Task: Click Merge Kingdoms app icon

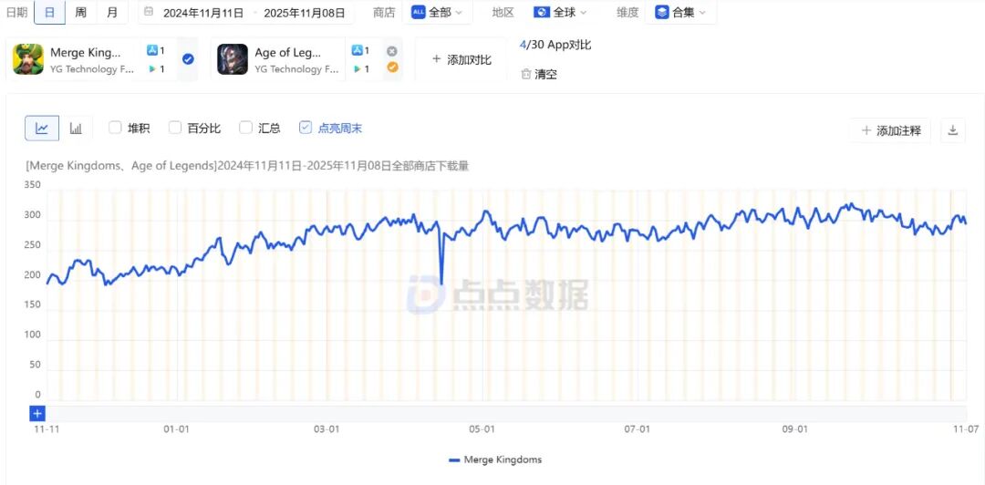Action: coord(28,59)
